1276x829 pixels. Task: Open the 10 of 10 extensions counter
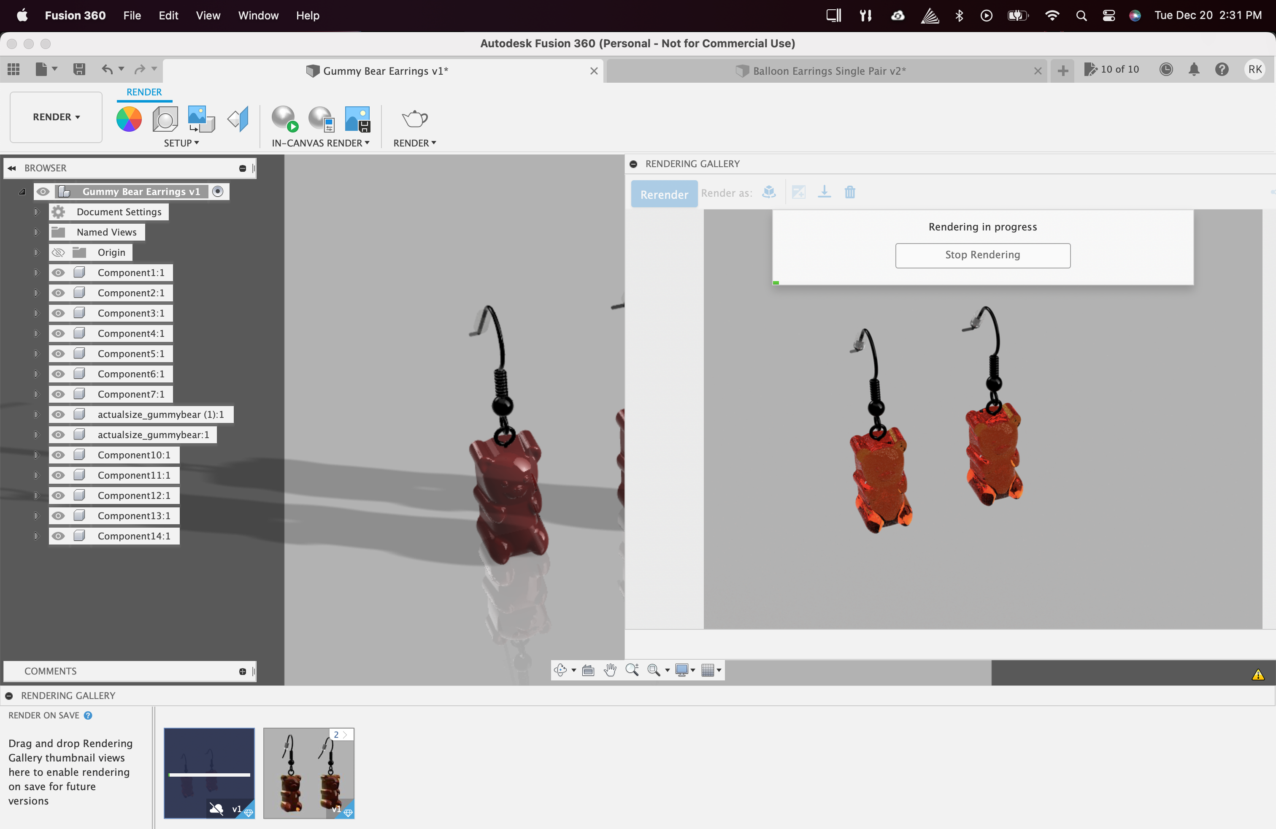point(1111,69)
